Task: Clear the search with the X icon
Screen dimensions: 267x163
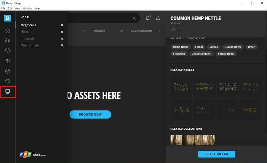Action: (x=134, y=18)
